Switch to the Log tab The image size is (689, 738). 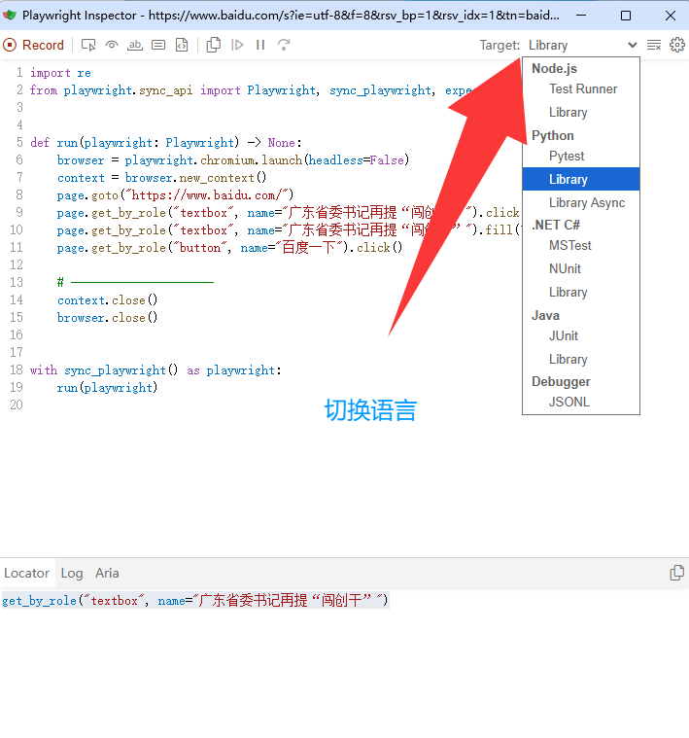point(72,573)
